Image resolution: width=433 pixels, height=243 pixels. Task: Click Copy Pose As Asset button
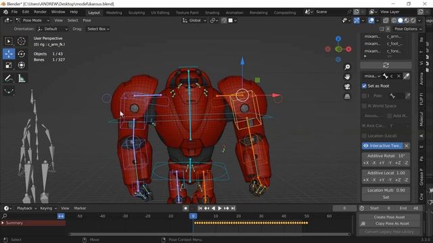392,223
